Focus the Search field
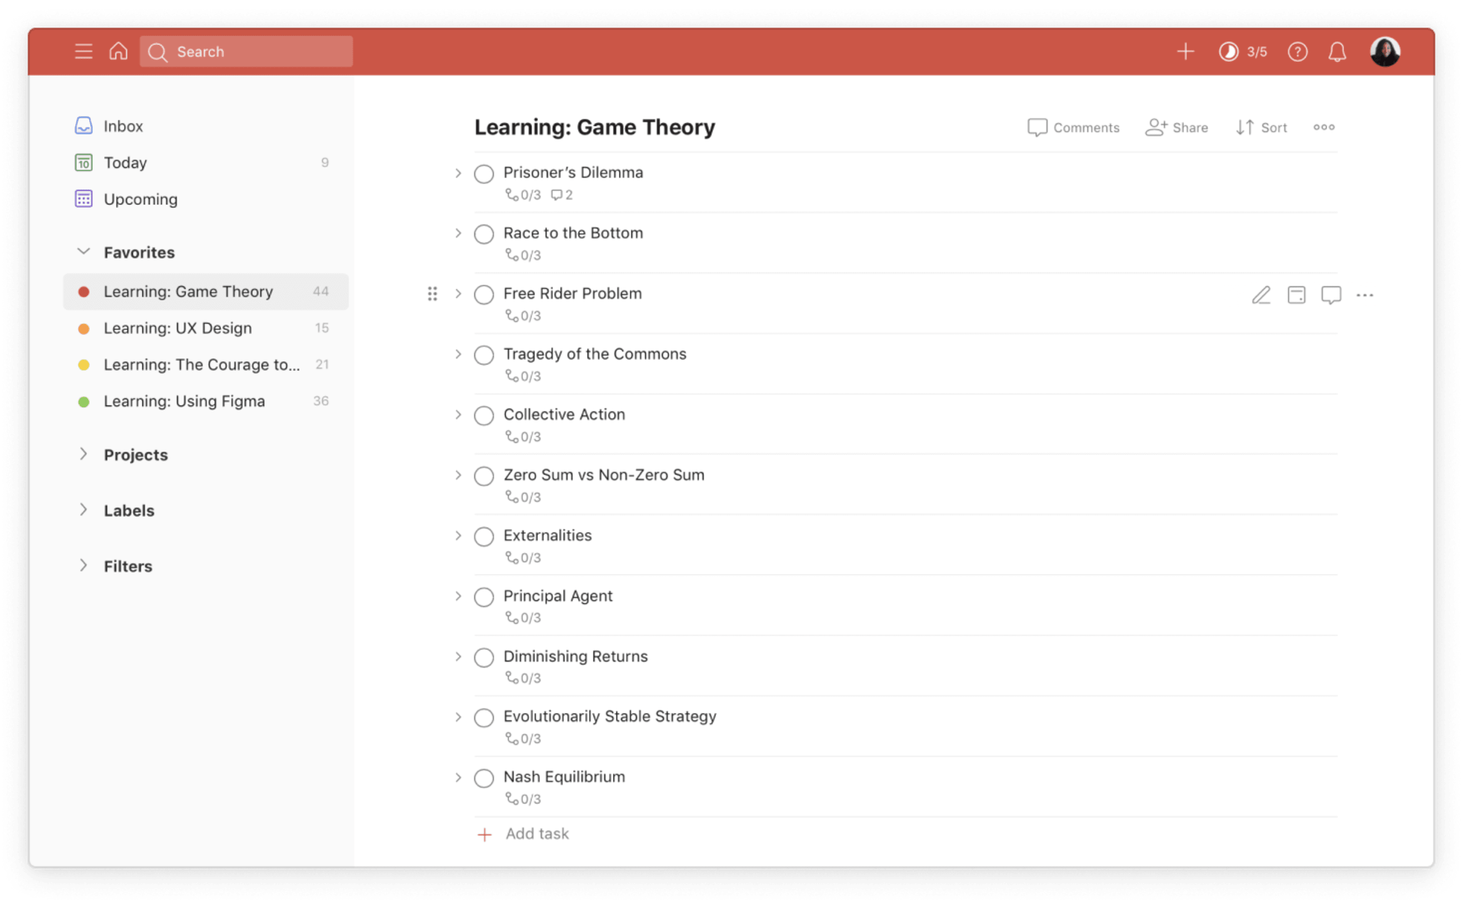 coord(246,52)
